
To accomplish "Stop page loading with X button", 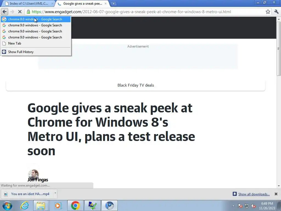I will [20, 12].
